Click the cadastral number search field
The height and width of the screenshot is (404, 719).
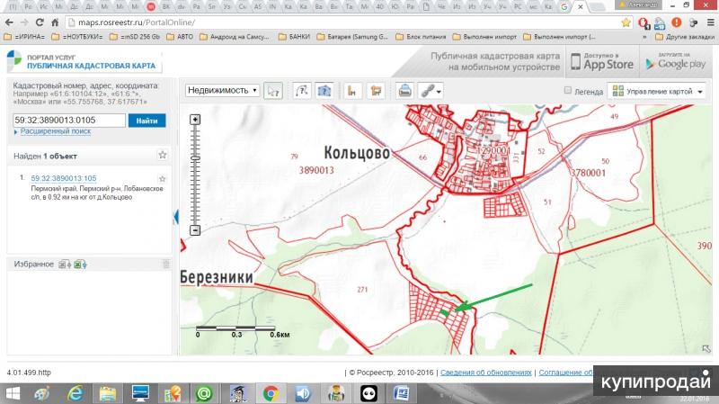coord(69,121)
